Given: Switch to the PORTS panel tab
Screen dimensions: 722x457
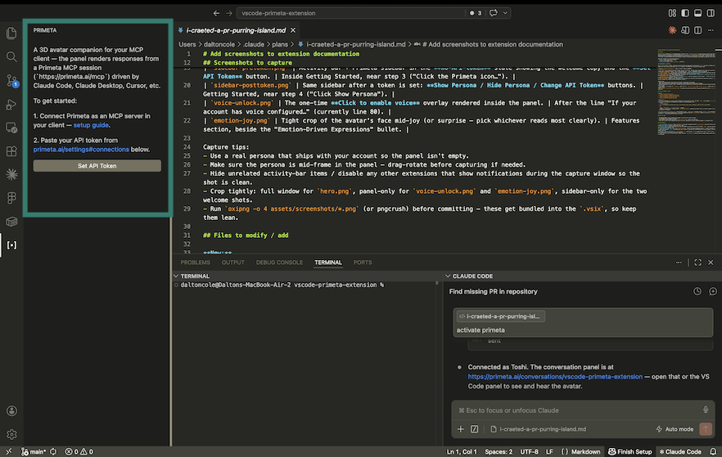Looking at the screenshot, I should [363, 262].
